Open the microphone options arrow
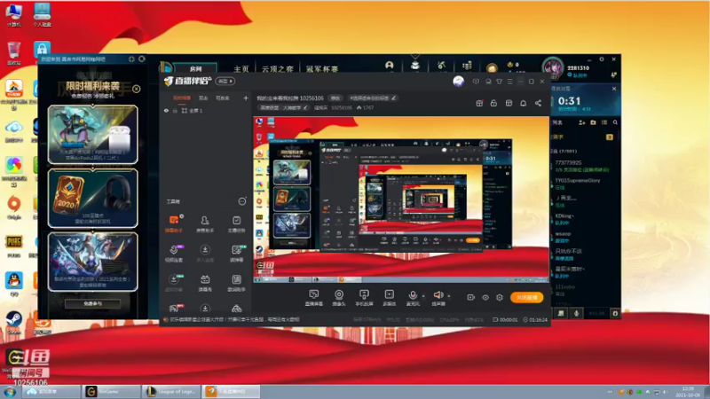Viewport: 710px width, 399px height. coord(423,296)
